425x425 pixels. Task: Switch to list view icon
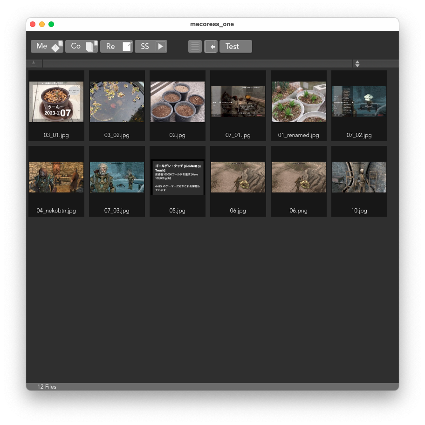pos(195,46)
